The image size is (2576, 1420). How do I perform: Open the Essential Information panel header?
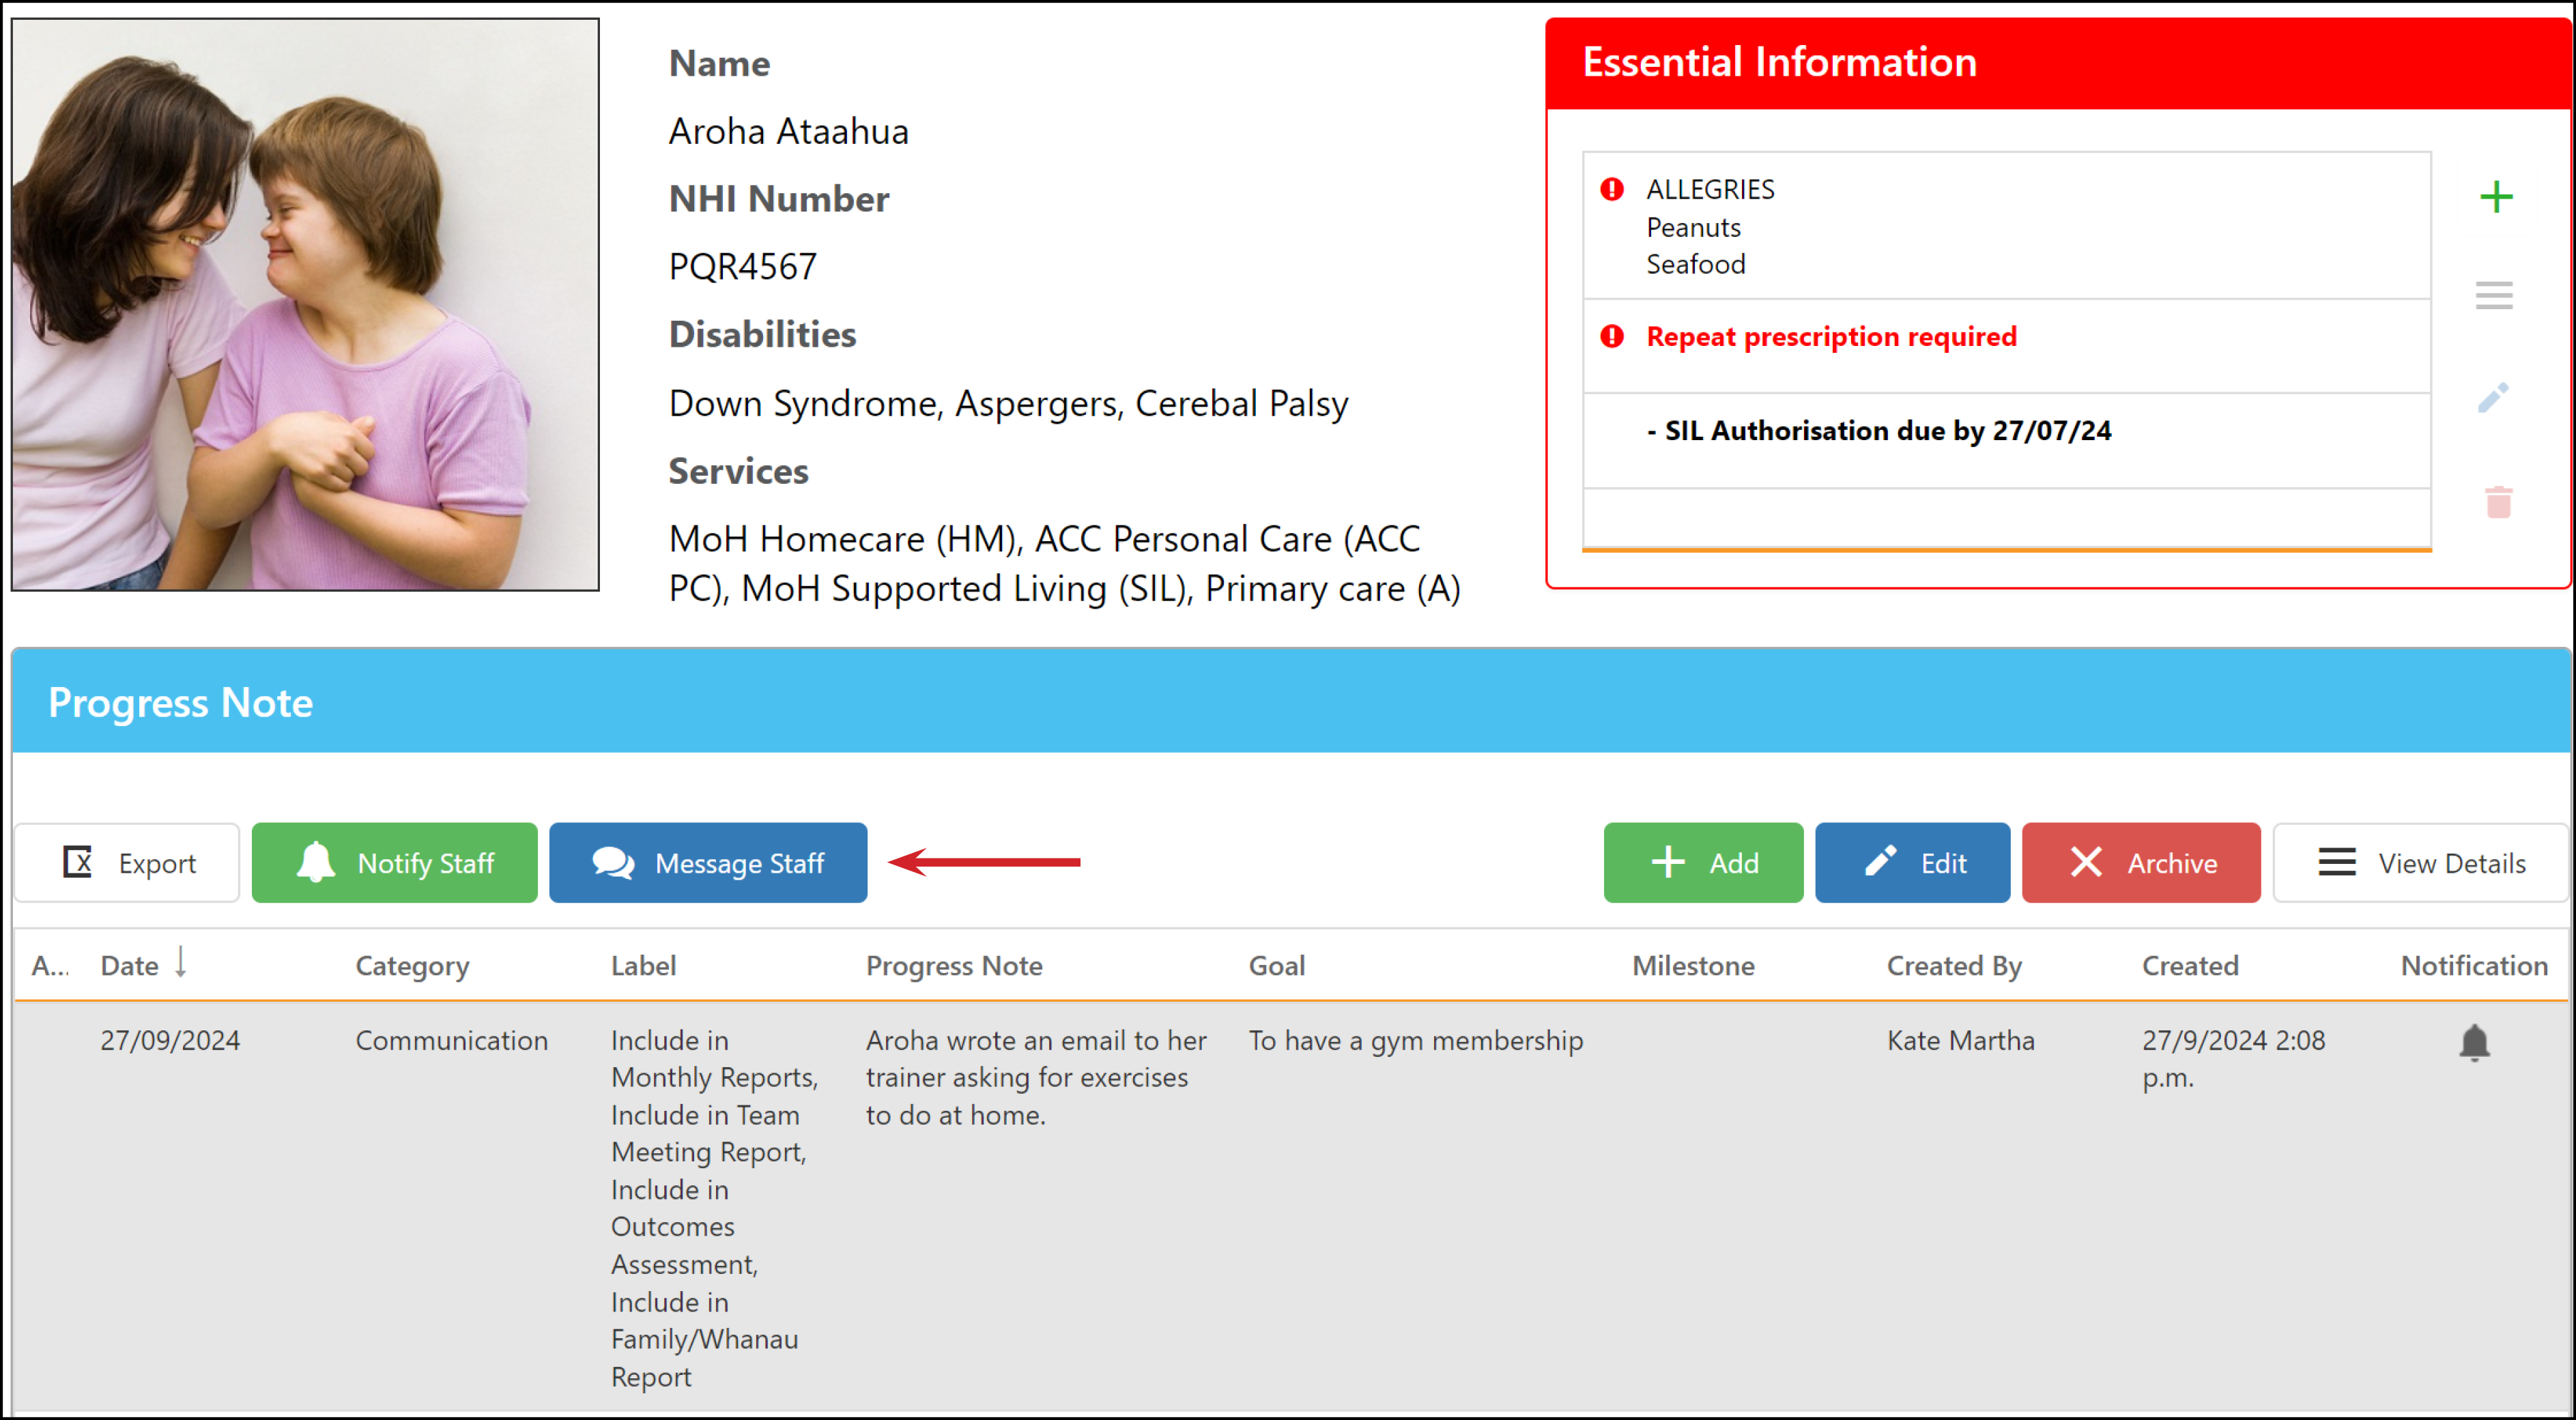pos(1779,61)
